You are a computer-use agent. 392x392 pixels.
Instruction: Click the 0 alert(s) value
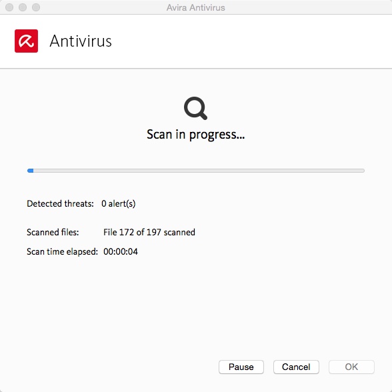[119, 204]
